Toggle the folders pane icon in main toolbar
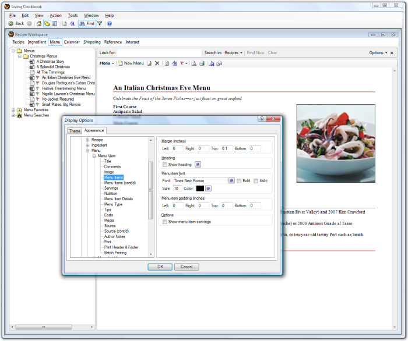The width and height of the screenshot is (408, 341). 47,24
